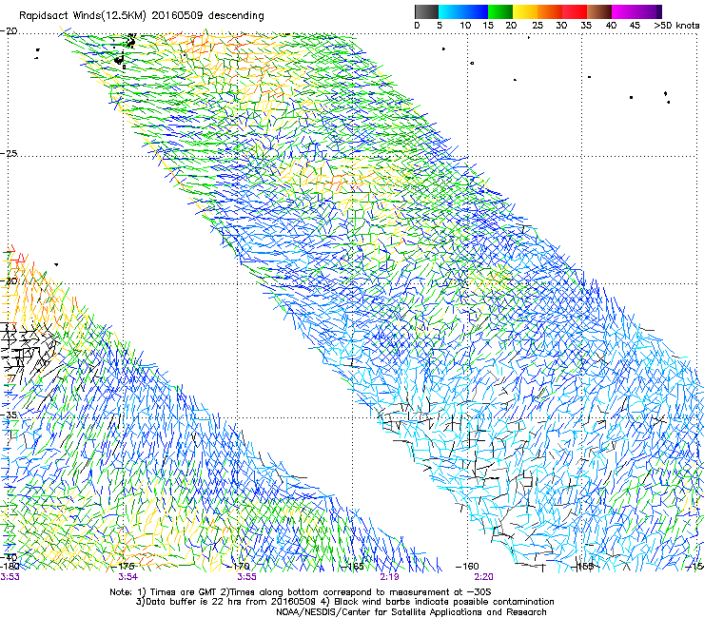Screen dimensions: 704x618
Task: Click the '0' legend scale label
Action: (x=417, y=26)
